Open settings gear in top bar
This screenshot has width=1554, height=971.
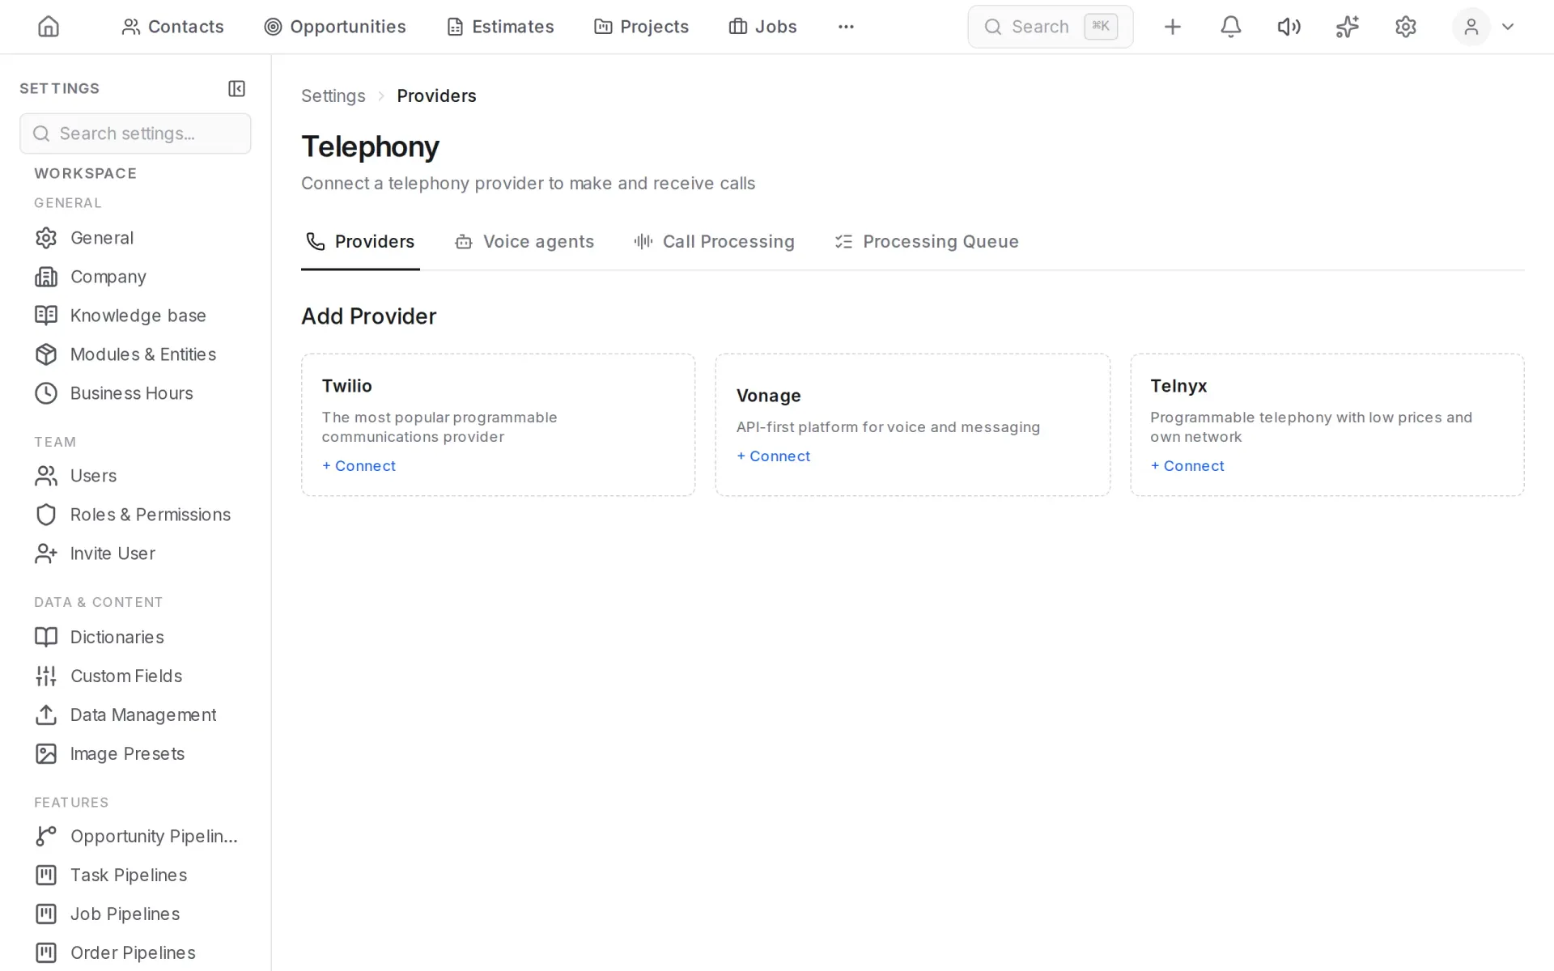1405,27
